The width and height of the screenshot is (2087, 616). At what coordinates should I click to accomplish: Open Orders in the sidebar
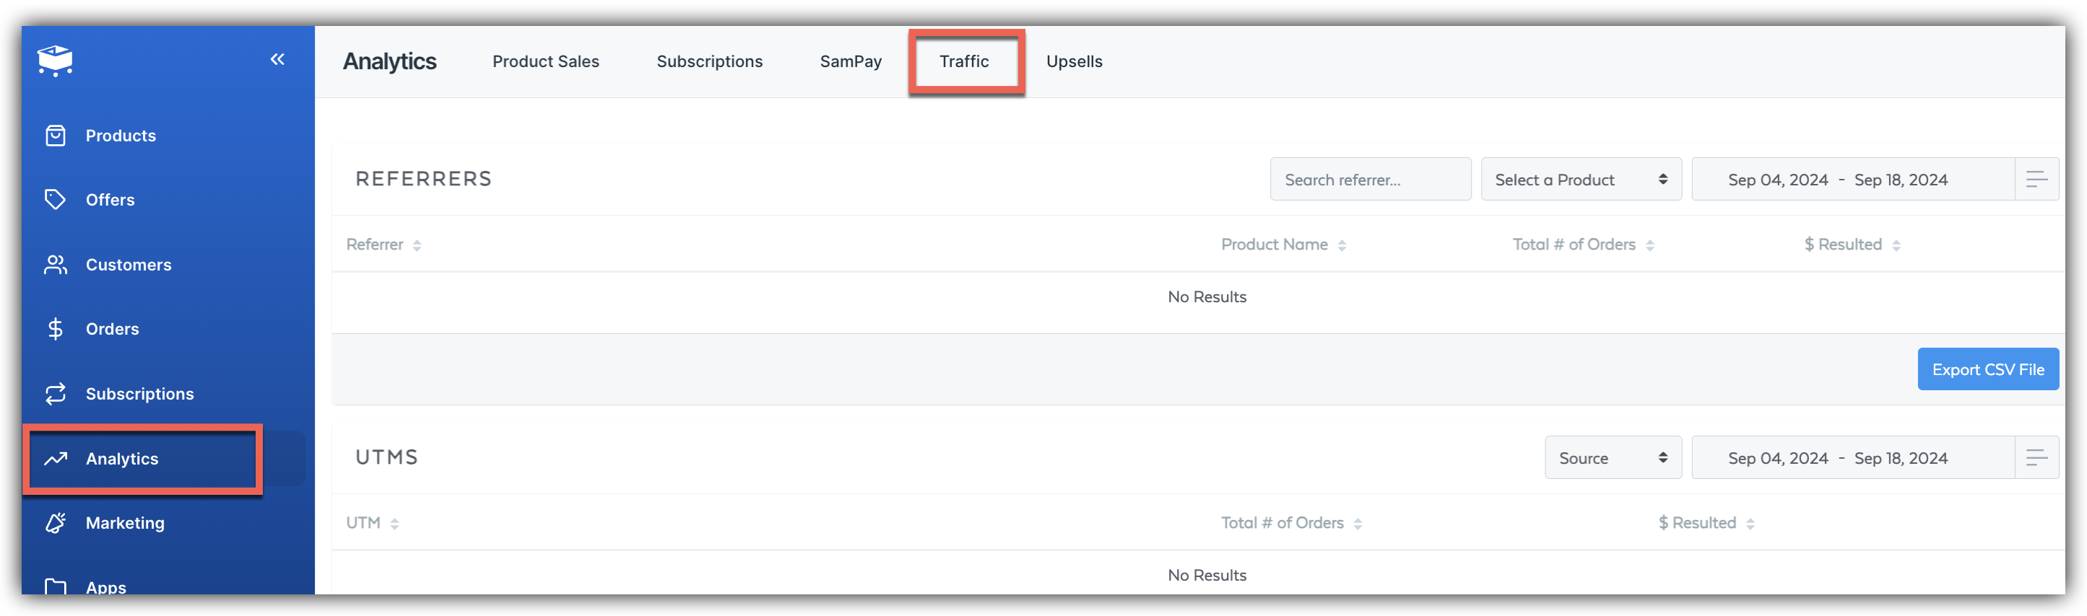click(112, 329)
